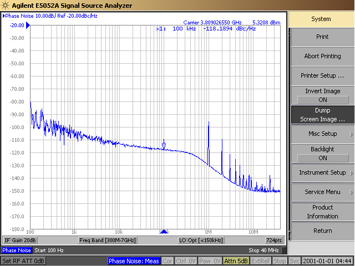
Task: Click the marker position triangle on frequency axis
Action: tap(164, 232)
